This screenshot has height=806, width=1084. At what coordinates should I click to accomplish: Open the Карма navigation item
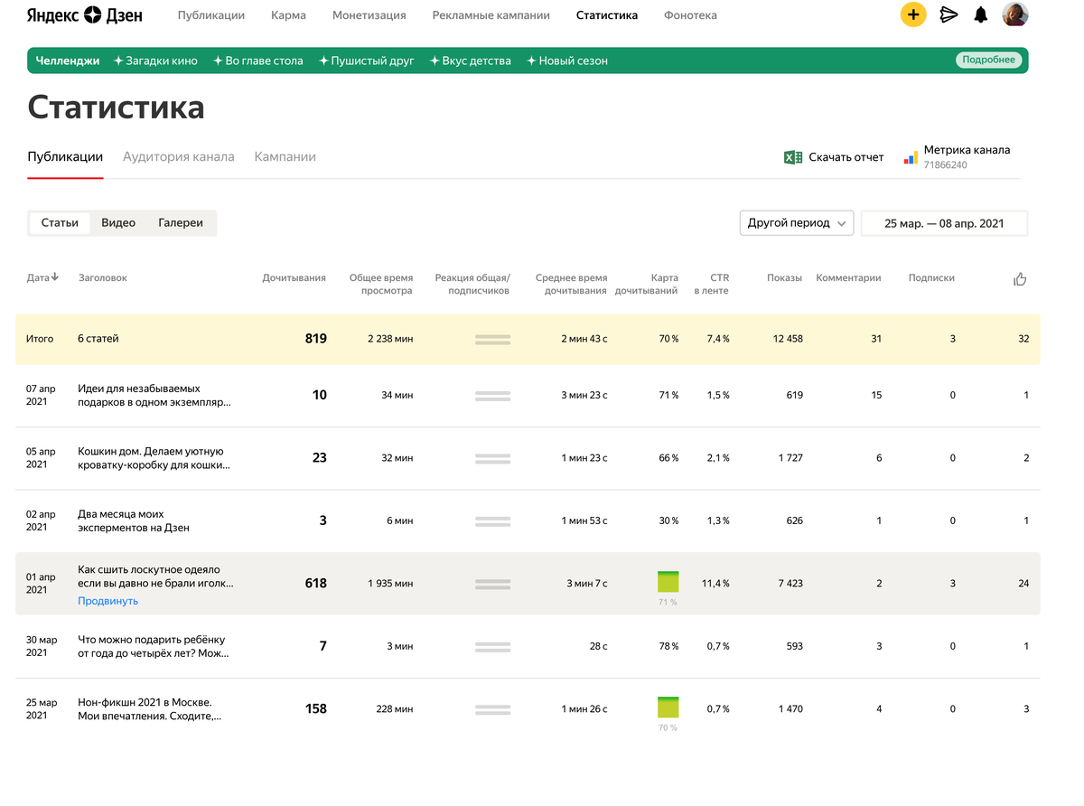click(x=288, y=15)
